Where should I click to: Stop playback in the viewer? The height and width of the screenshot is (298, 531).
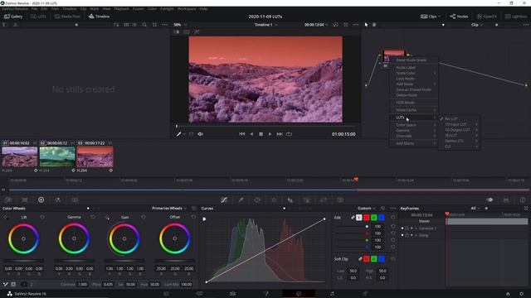(x=261, y=134)
